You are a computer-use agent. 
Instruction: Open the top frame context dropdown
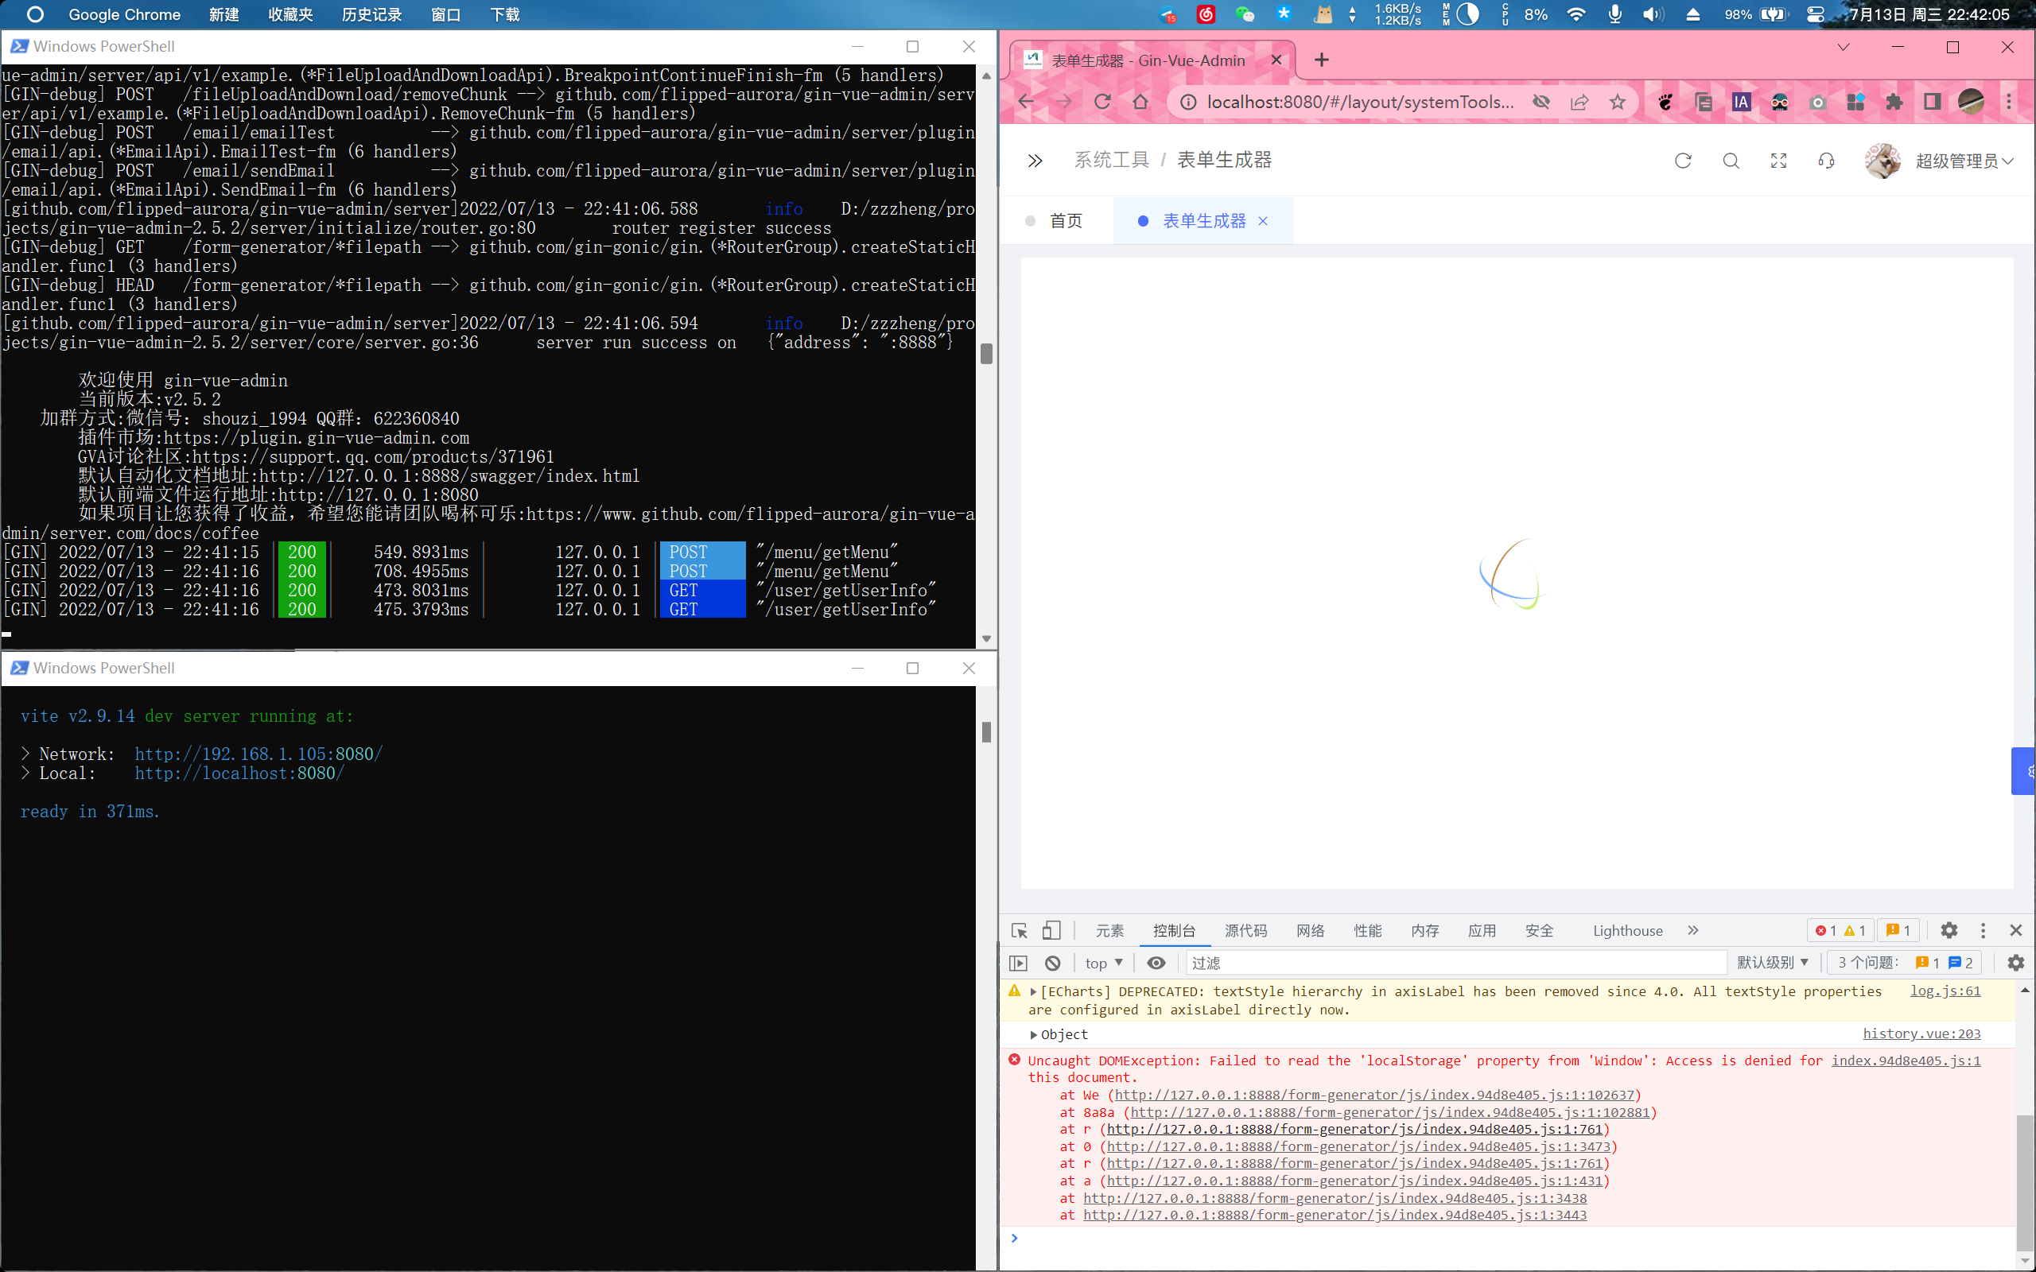click(1102, 963)
